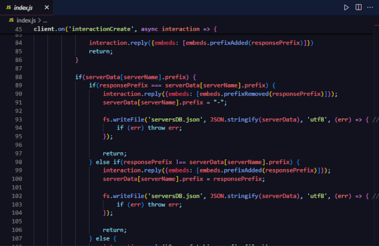Open the breadcrumb ellipsis symbol list
379x246 pixels.
point(45,21)
